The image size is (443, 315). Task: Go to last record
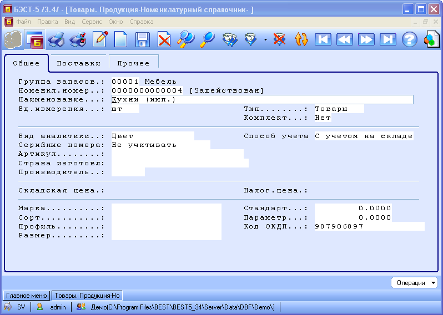[387, 39]
